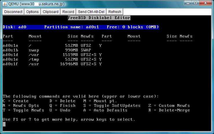The height and width of the screenshot is (134, 214).
Task: Click the 'Q = Finish' command text
Action: pos(62,106)
